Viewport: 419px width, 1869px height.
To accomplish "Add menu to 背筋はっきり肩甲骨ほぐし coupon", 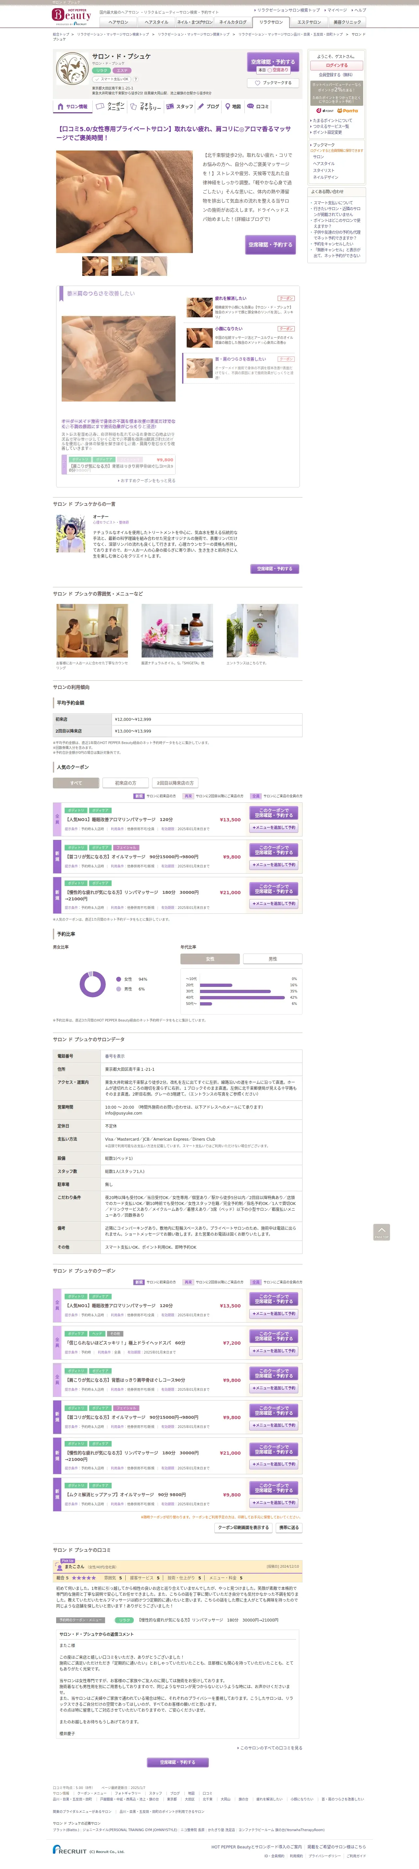I will (x=274, y=1388).
